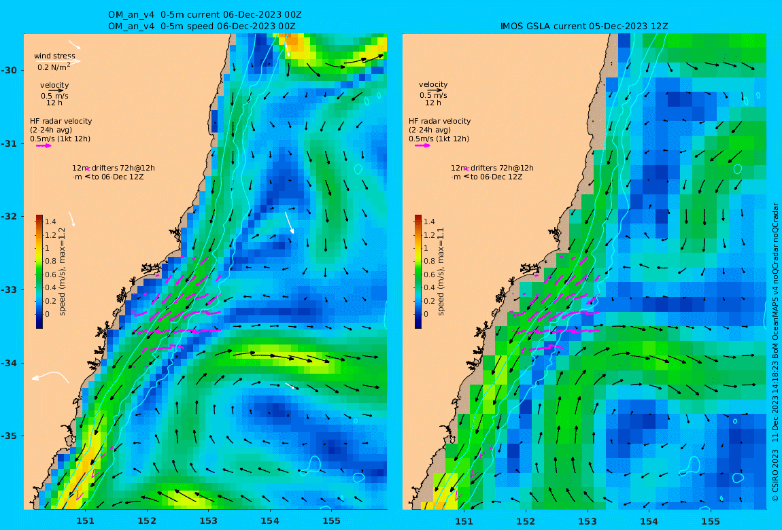Click 'HF radar velocity' label on left map
This screenshot has height=530, width=782.
61,121
